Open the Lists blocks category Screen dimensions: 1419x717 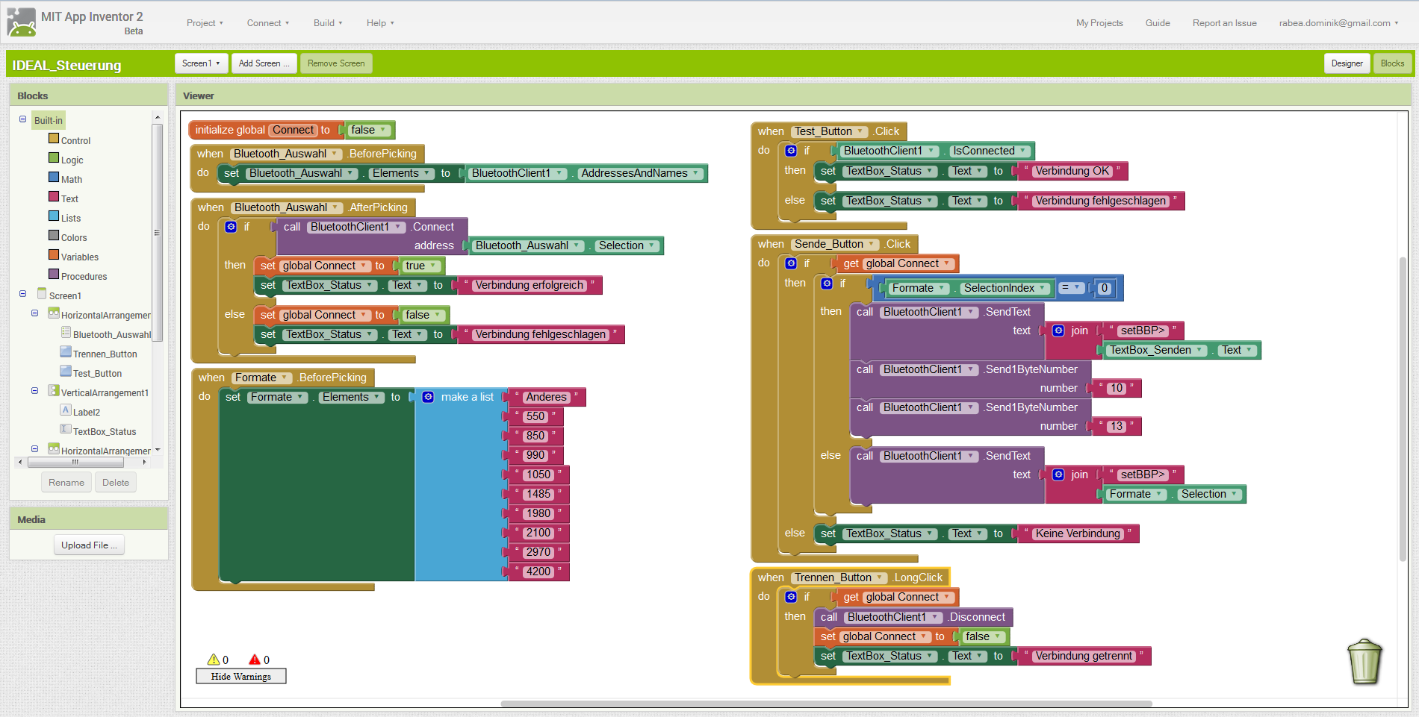click(71, 218)
